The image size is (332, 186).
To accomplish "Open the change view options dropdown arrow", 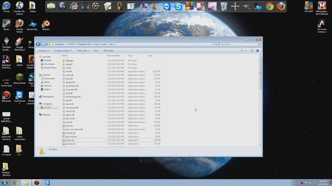I will (x=245, y=51).
